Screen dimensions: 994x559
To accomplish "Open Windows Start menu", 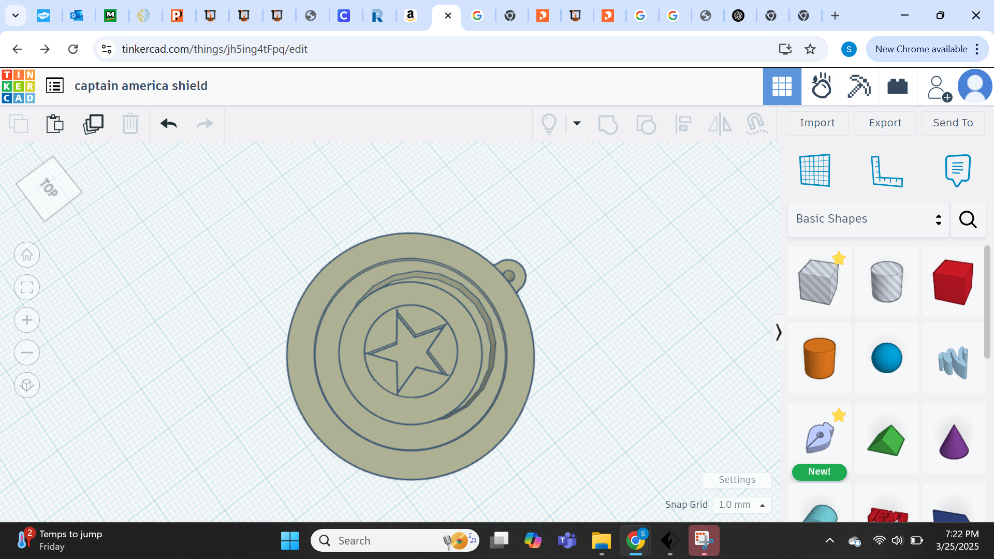I will [290, 541].
